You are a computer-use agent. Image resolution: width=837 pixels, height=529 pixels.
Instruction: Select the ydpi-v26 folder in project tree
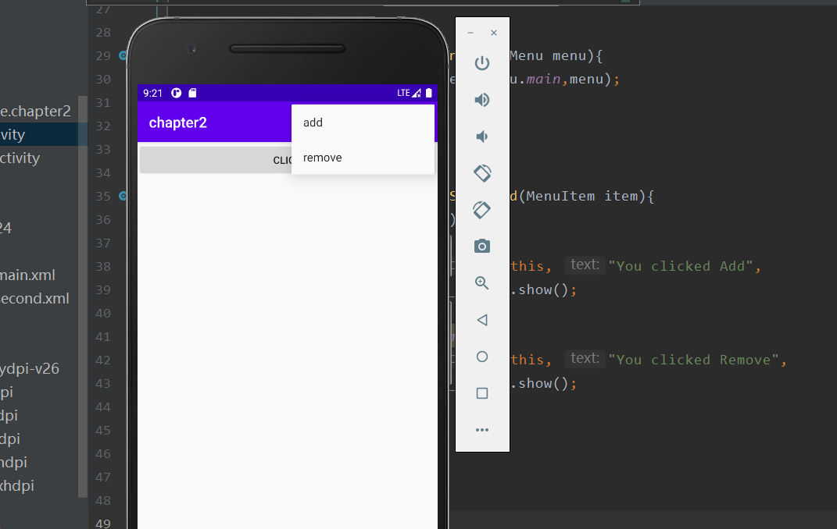click(x=30, y=368)
